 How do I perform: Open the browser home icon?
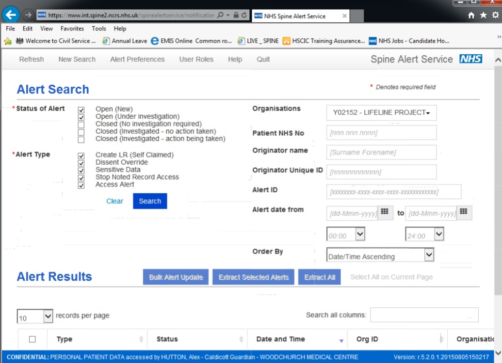pos(471,15)
